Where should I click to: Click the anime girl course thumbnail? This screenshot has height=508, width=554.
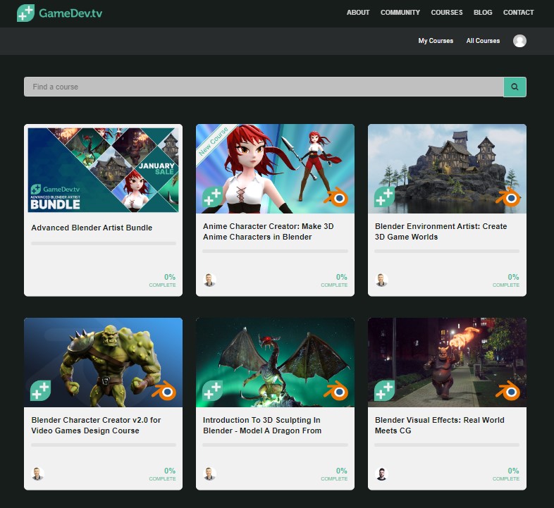(275, 168)
